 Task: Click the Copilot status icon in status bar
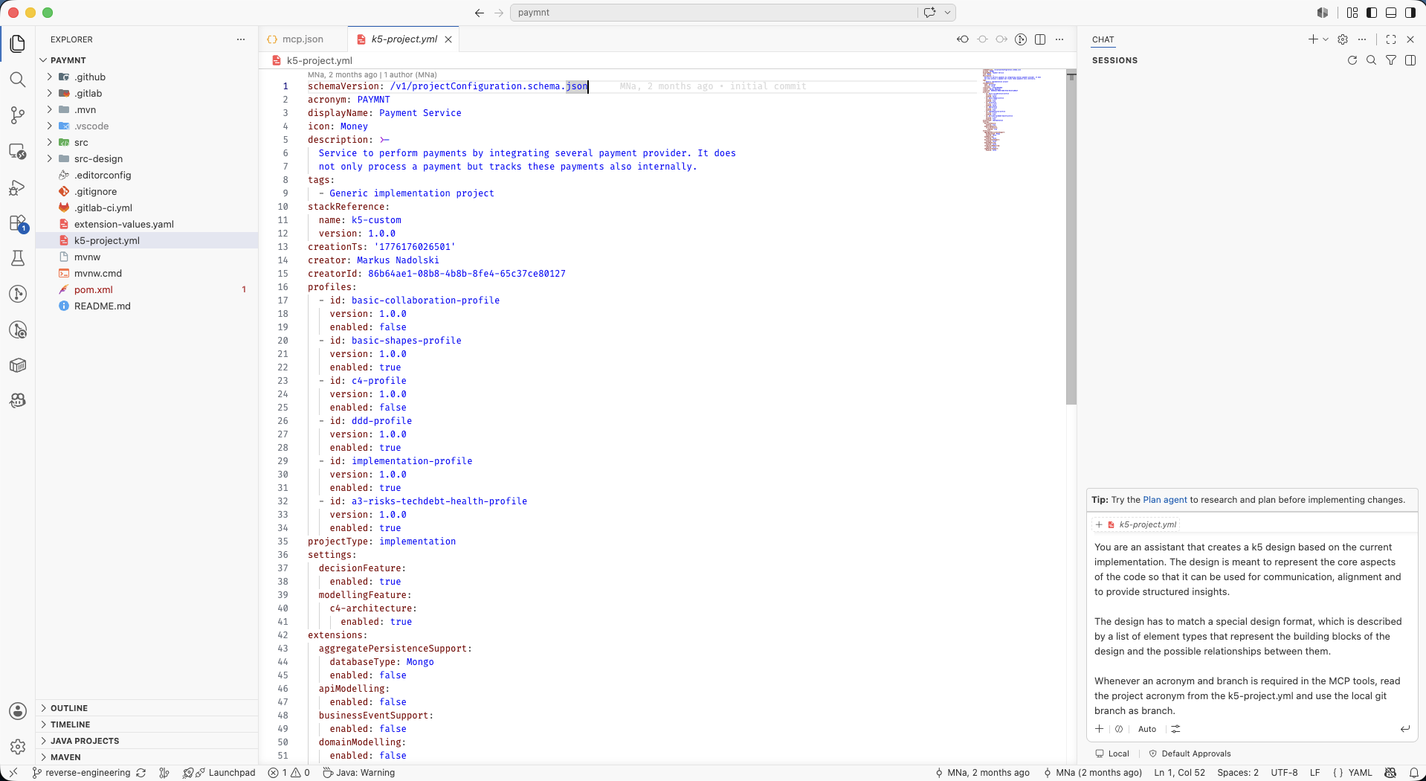1391,773
